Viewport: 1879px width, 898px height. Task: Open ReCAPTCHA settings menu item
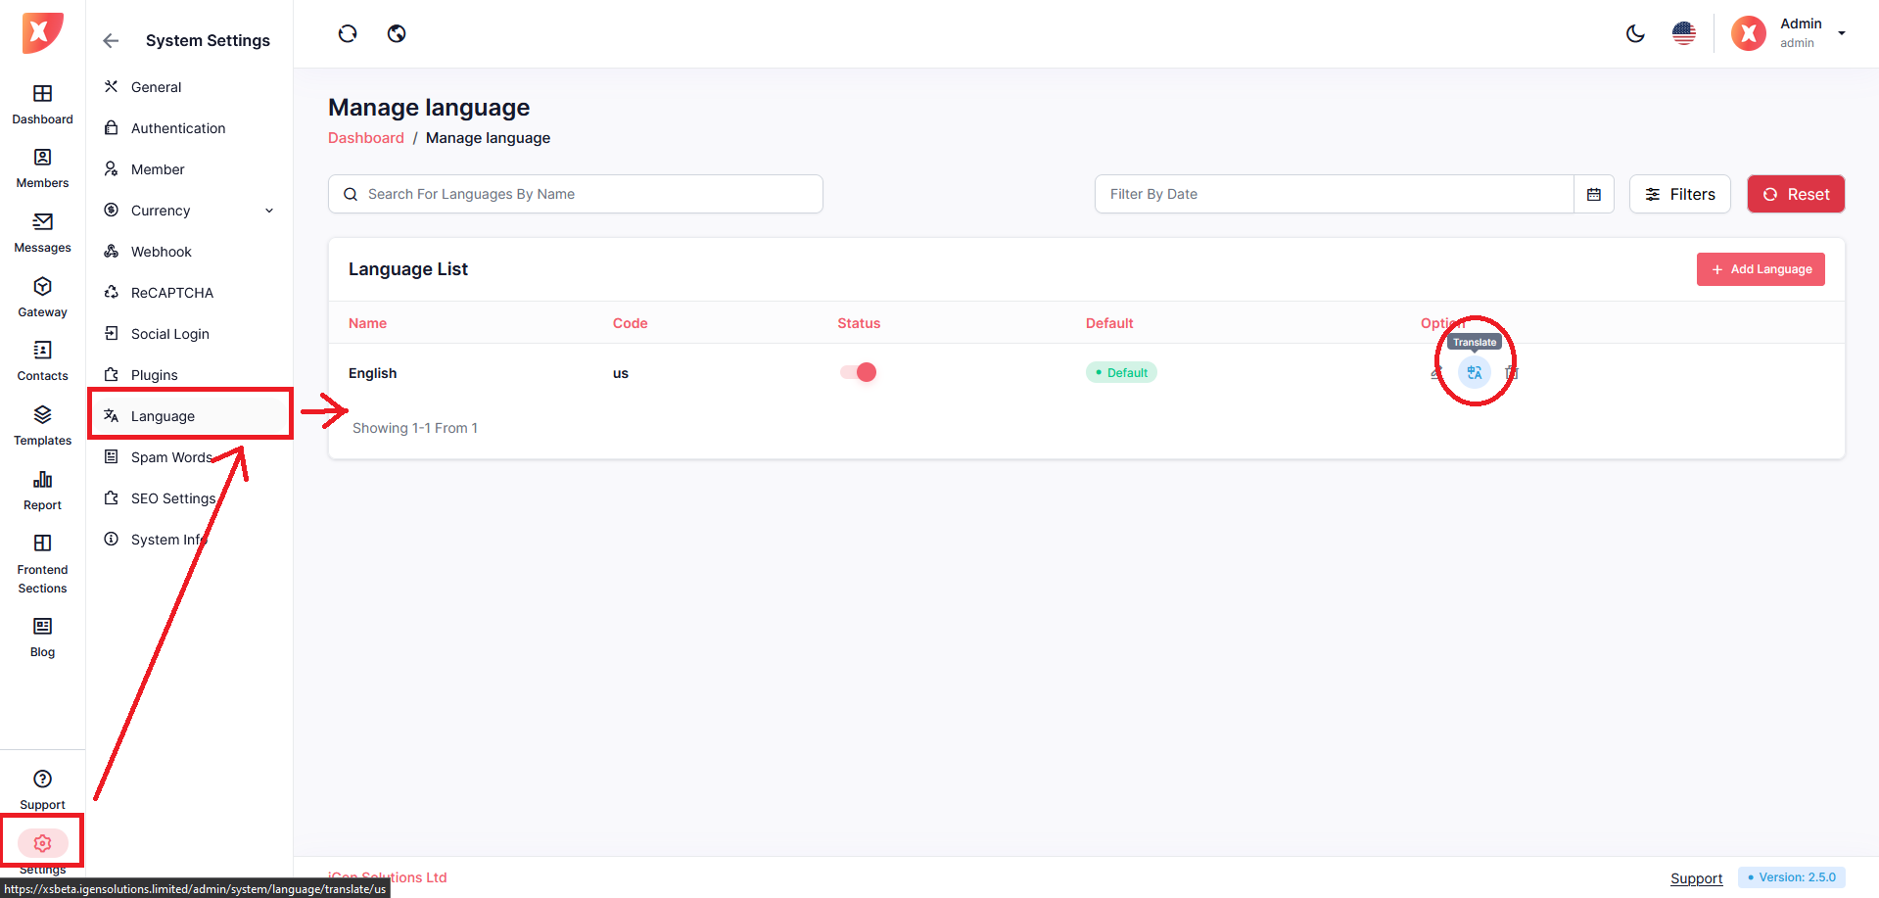pos(172,293)
